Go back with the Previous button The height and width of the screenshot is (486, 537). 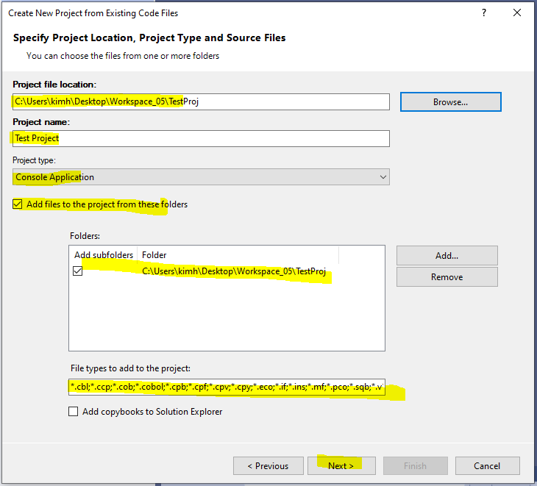click(268, 465)
